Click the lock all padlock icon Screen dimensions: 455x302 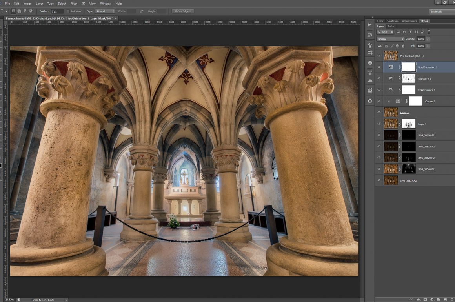point(403,46)
